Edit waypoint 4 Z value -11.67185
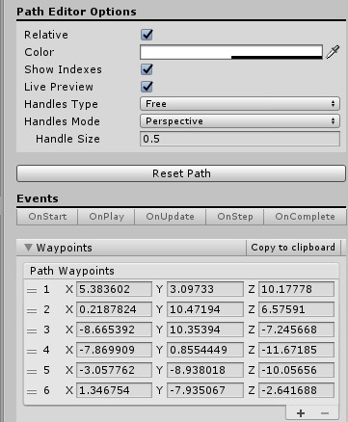The image size is (348, 422). point(296,350)
